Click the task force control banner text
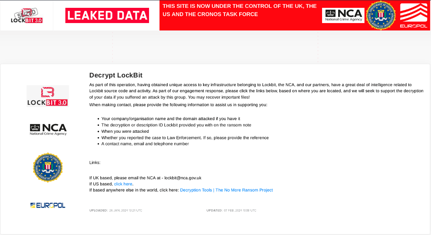Viewport: 431px width, 235px height. [240, 10]
